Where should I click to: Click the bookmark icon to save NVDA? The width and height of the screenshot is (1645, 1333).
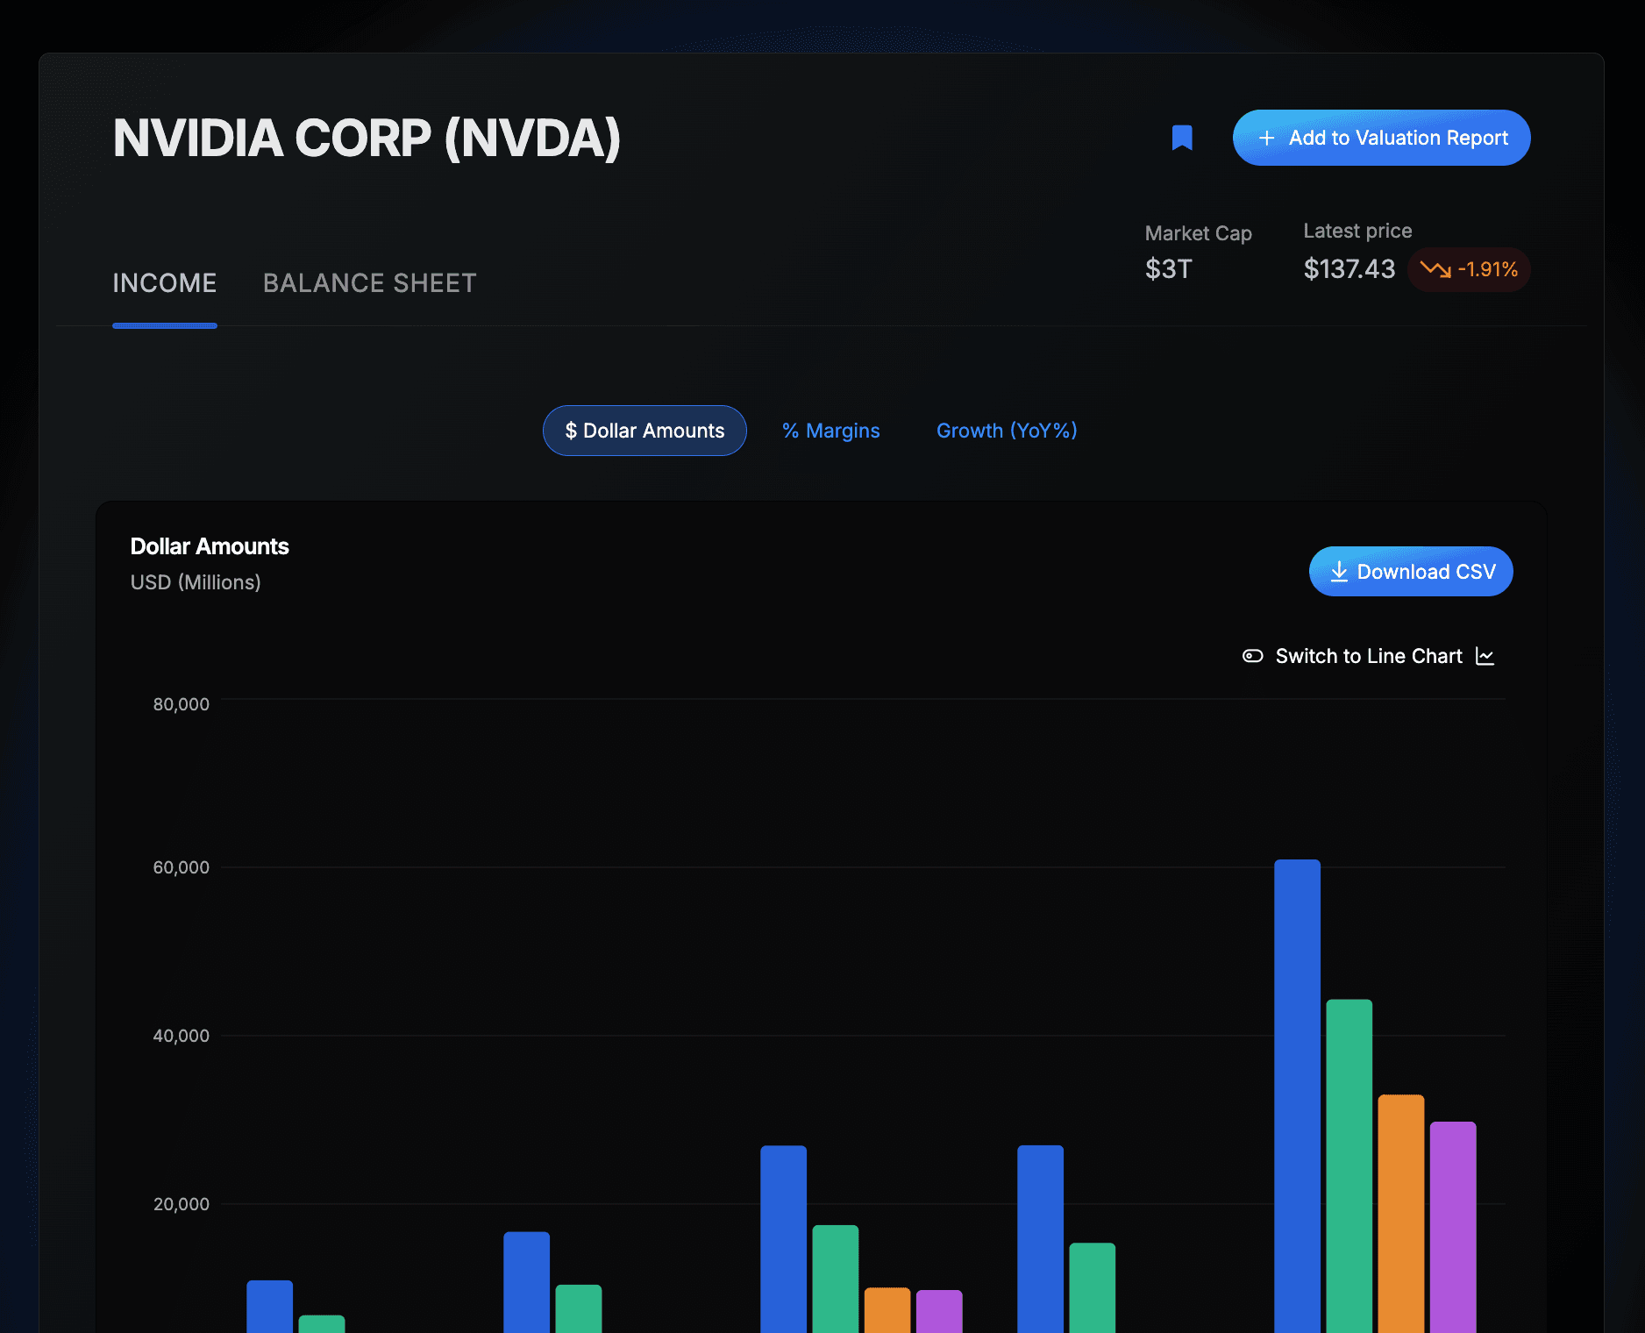tap(1182, 137)
